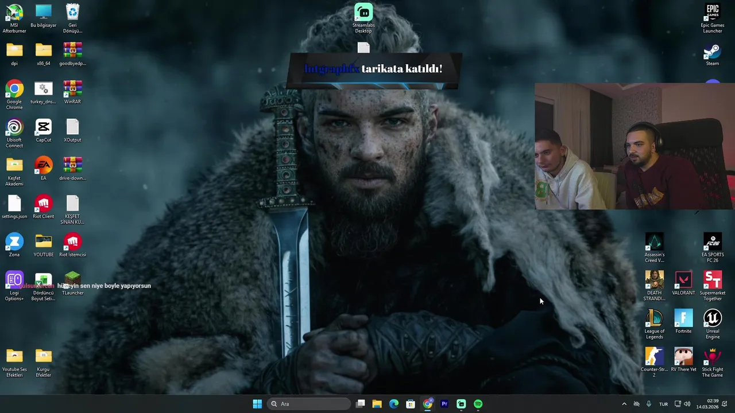Select the dpi folder on desktop
This screenshot has height=413, width=735.
click(x=14, y=54)
